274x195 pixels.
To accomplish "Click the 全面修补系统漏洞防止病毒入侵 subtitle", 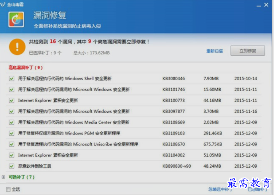I will point(67,26).
